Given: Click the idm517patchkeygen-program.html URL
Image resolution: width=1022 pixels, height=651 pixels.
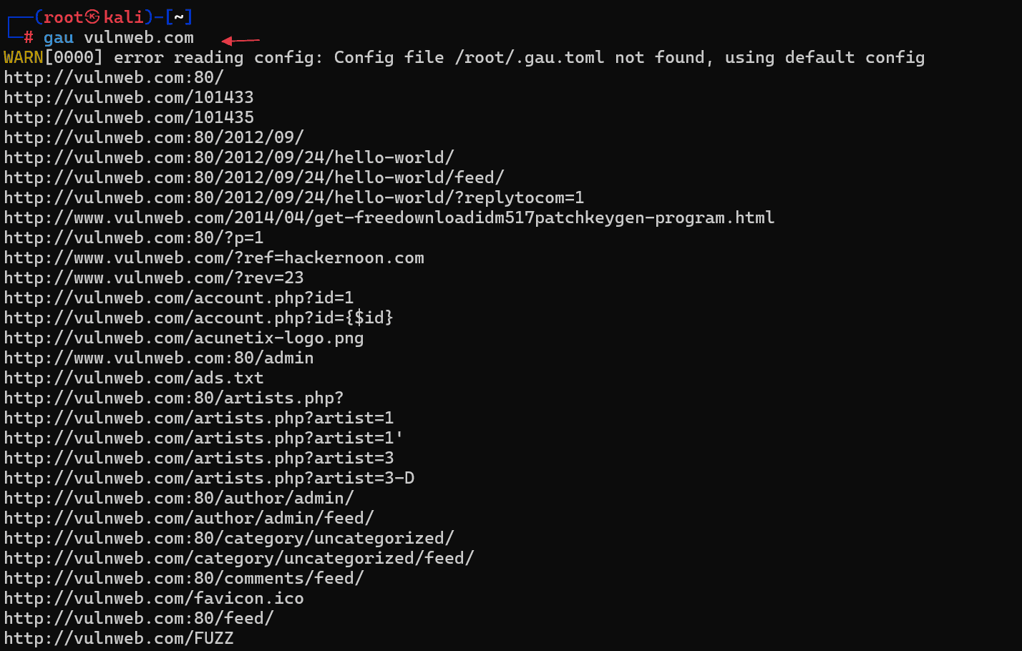Looking at the screenshot, I should point(389,217).
